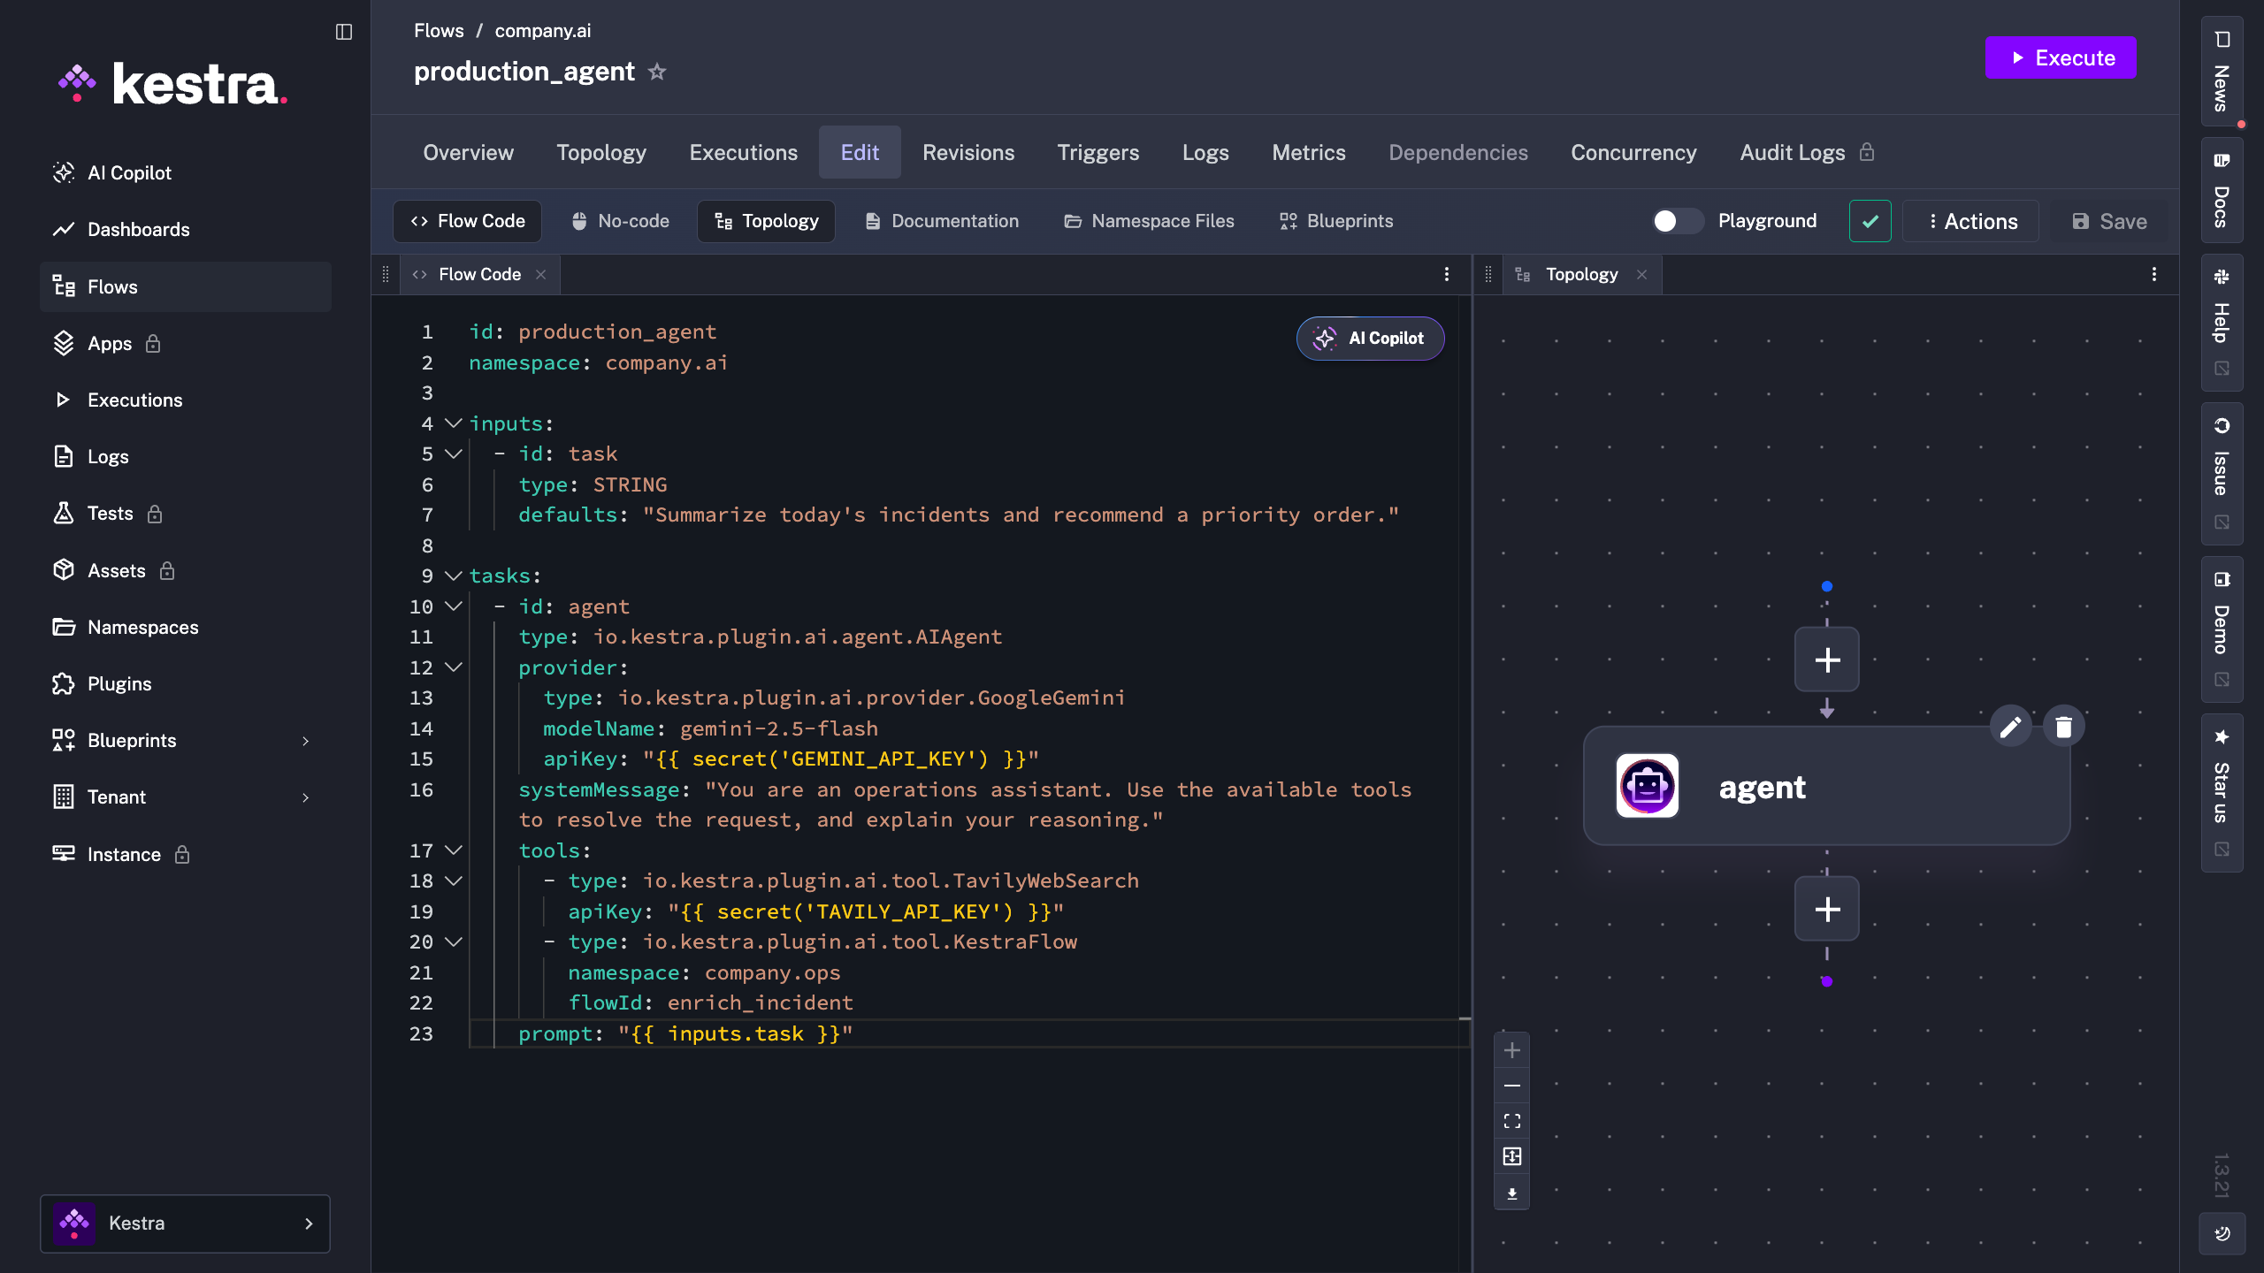Toggle the No-code view button
Image resolution: width=2264 pixels, height=1273 pixels.
(x=620, y=221)
